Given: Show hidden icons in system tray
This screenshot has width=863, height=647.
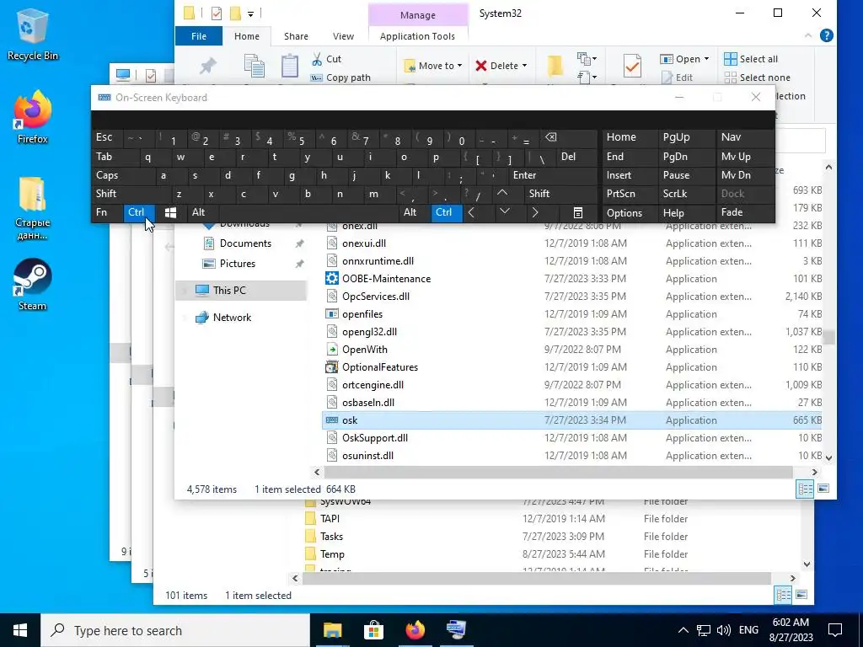Looking at the screenshot, I should coord(683,630).
